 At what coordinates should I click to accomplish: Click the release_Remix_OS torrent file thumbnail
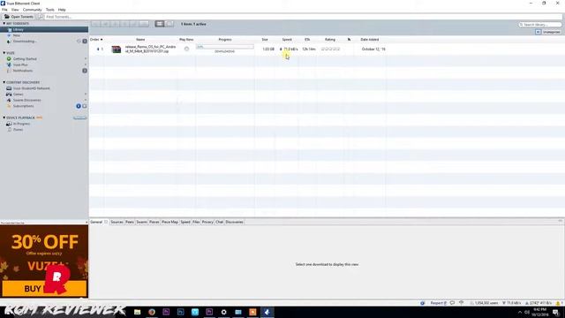coord(116,49)
